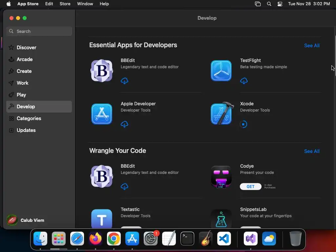Open the TestFlight title text
The height and width of the screenshot is (252, 336).
point(250,60)
